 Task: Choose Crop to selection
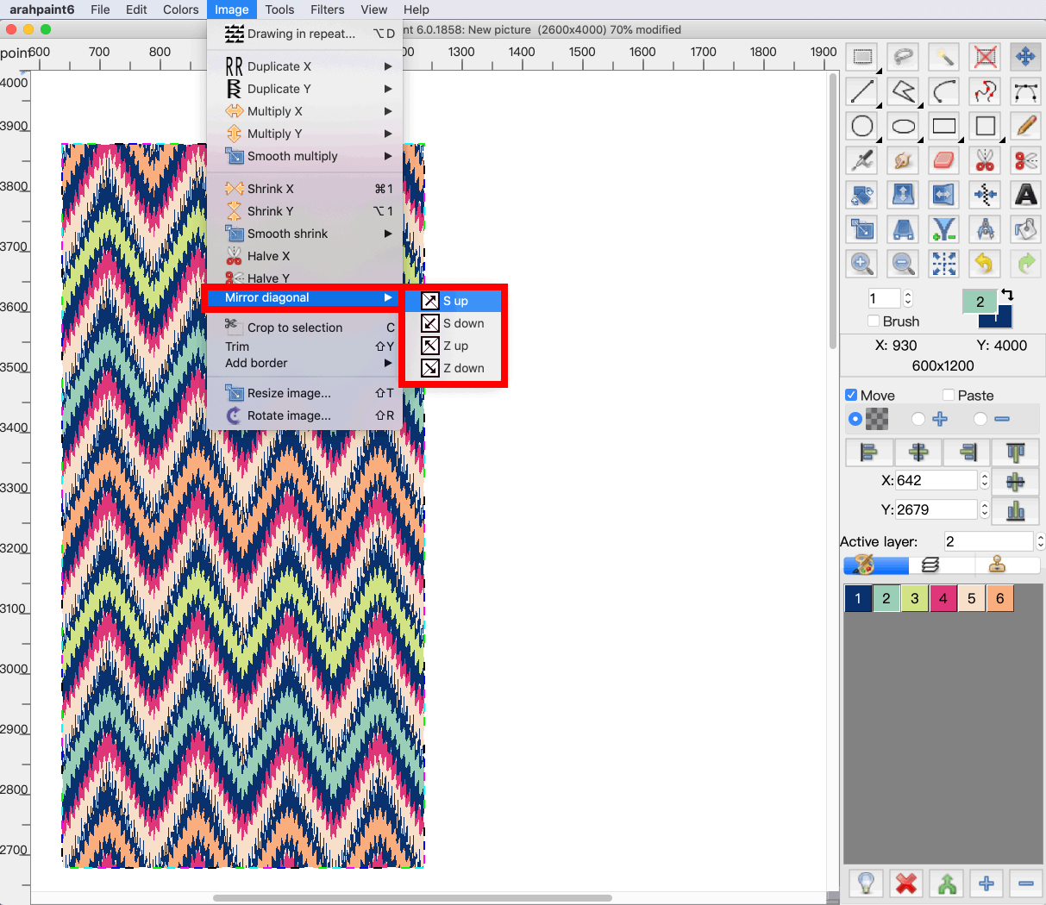point(304,328)
